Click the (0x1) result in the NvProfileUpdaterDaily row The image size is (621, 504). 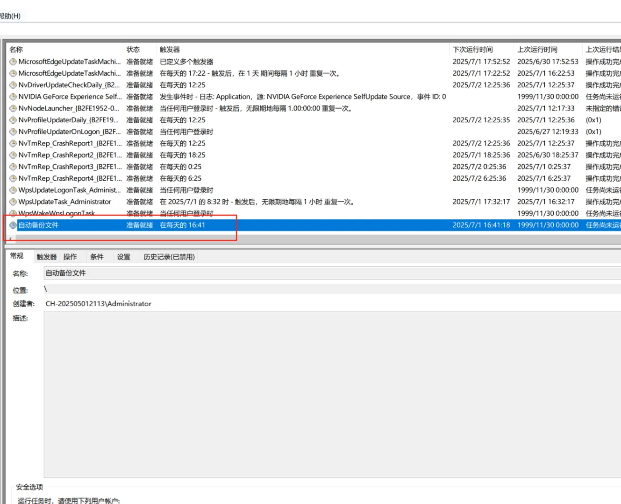[593, 120]
